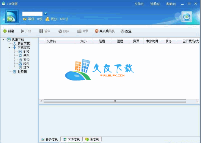Select 正在下载 in the tree
This screenshot has width=201, height=143.
24,44
